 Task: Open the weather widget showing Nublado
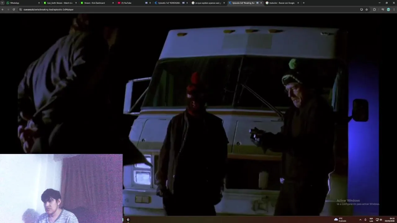[x=340, y=220]
